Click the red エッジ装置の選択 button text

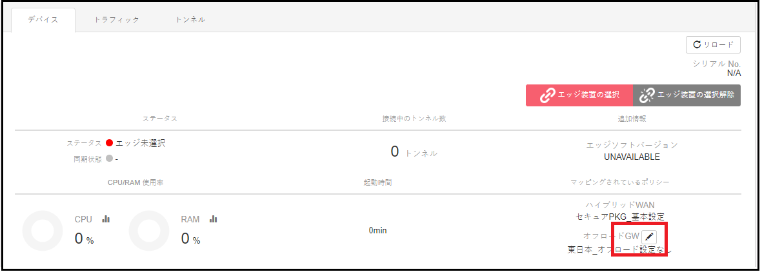point(589,95)
